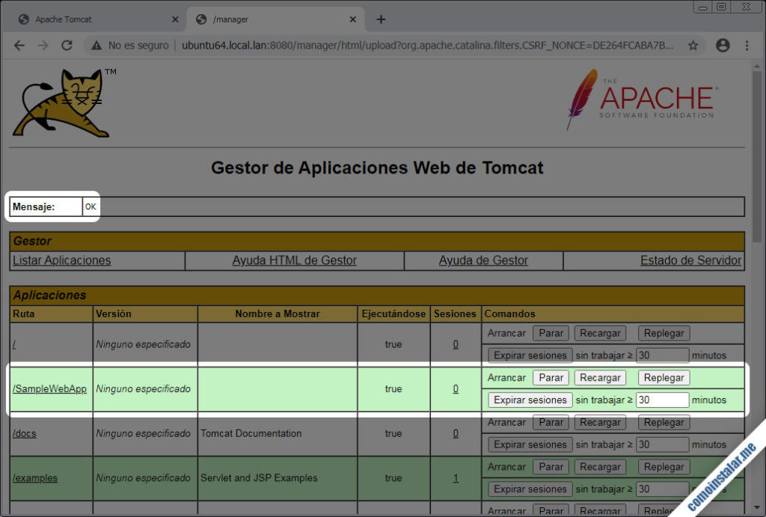This screenshot has height=517, width=766.
Task: Click the sessions count 0 for /docs
Action: click(456, 433)
